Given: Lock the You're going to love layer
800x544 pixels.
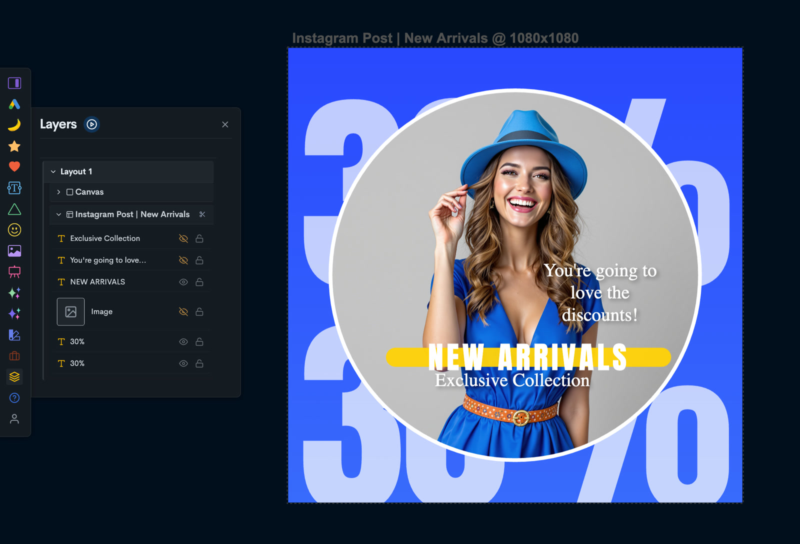Looking at the screenshot, I should pos(199,260).
